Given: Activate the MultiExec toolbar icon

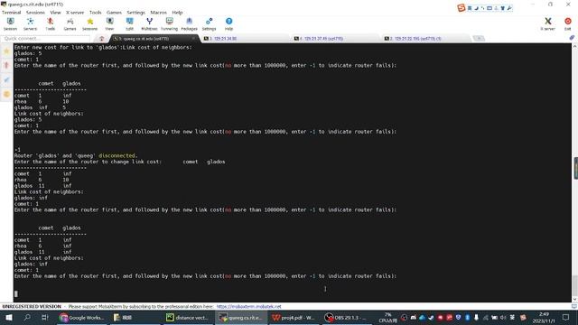Looking at the screenshot, I should [149, 24].
